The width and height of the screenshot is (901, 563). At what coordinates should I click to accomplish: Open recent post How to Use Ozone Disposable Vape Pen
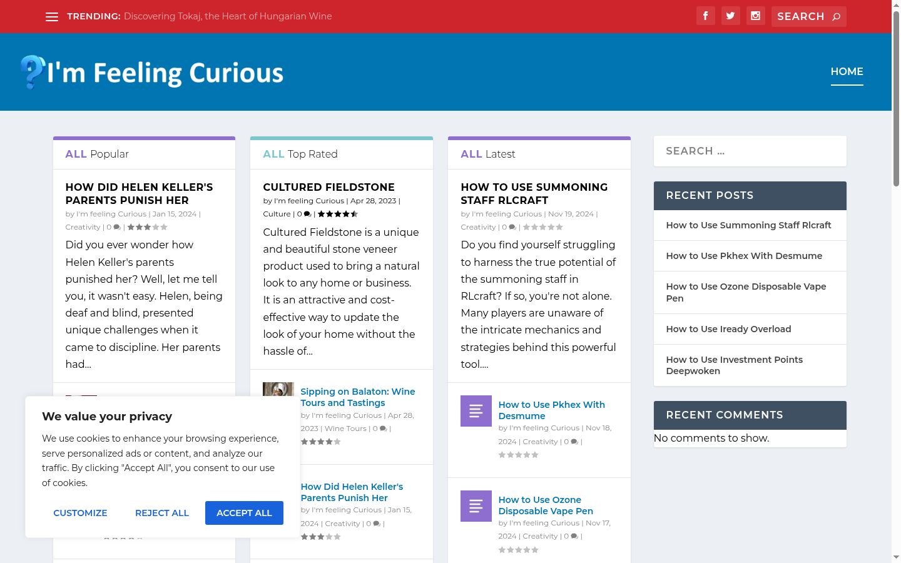click(x=746, y=292)
